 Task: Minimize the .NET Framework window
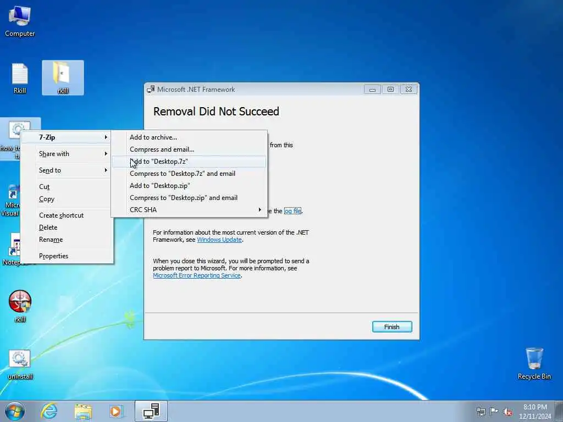pyautogui.click(x=372, y=90)
